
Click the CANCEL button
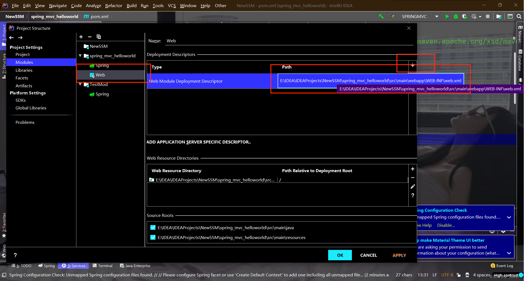(x=369, y=255)
